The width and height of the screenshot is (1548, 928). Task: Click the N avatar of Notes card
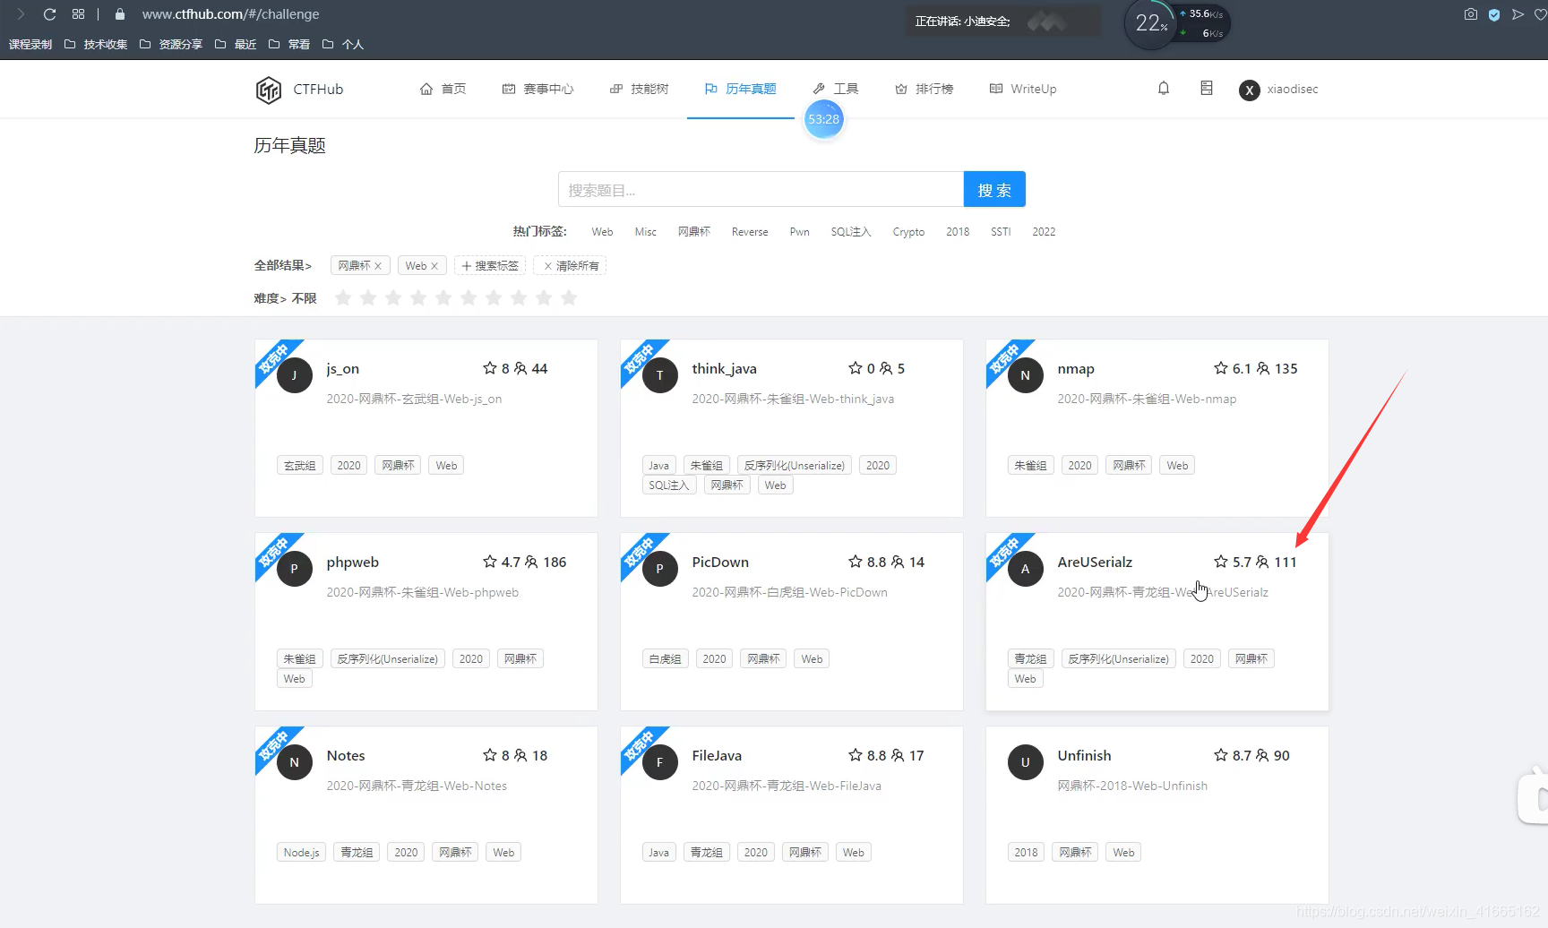[x=294, y=762]
